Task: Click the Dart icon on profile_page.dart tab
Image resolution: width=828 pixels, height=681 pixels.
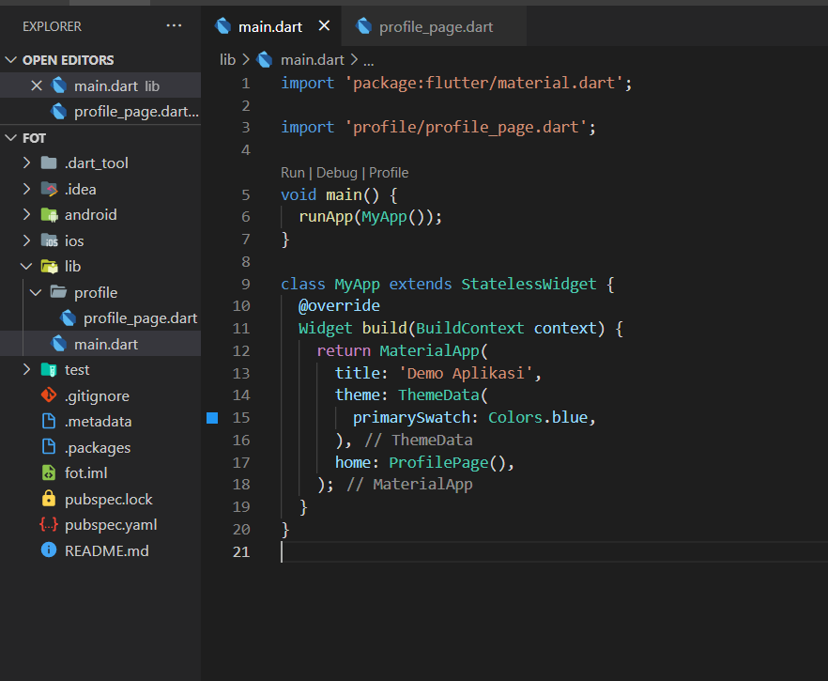Action: (364, 26)
